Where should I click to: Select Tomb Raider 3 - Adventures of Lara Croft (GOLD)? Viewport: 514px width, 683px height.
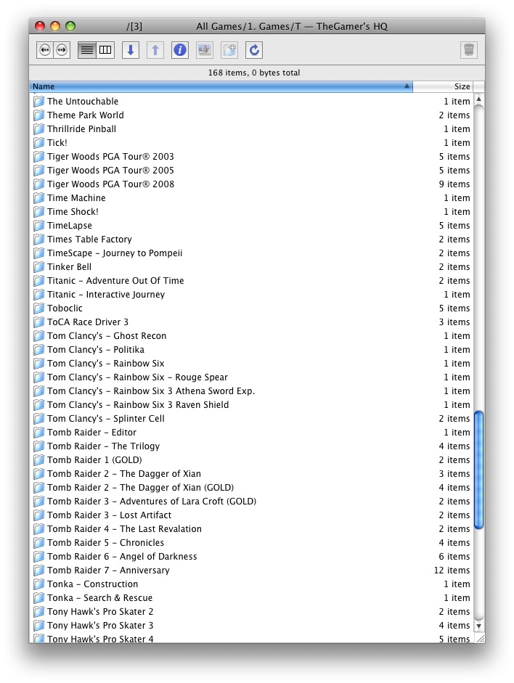coord(152,502)
